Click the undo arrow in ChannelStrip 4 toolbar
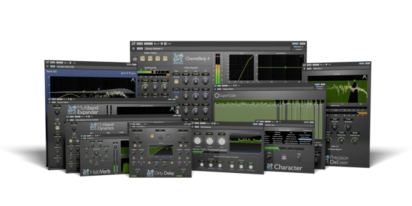Image resolution: width=412 pixels, height=206 pixels. point(155,43)
